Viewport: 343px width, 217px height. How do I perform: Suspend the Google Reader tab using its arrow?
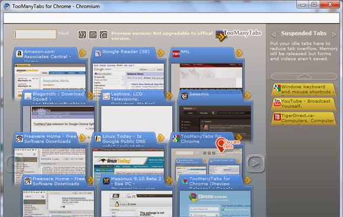(161, 53)
